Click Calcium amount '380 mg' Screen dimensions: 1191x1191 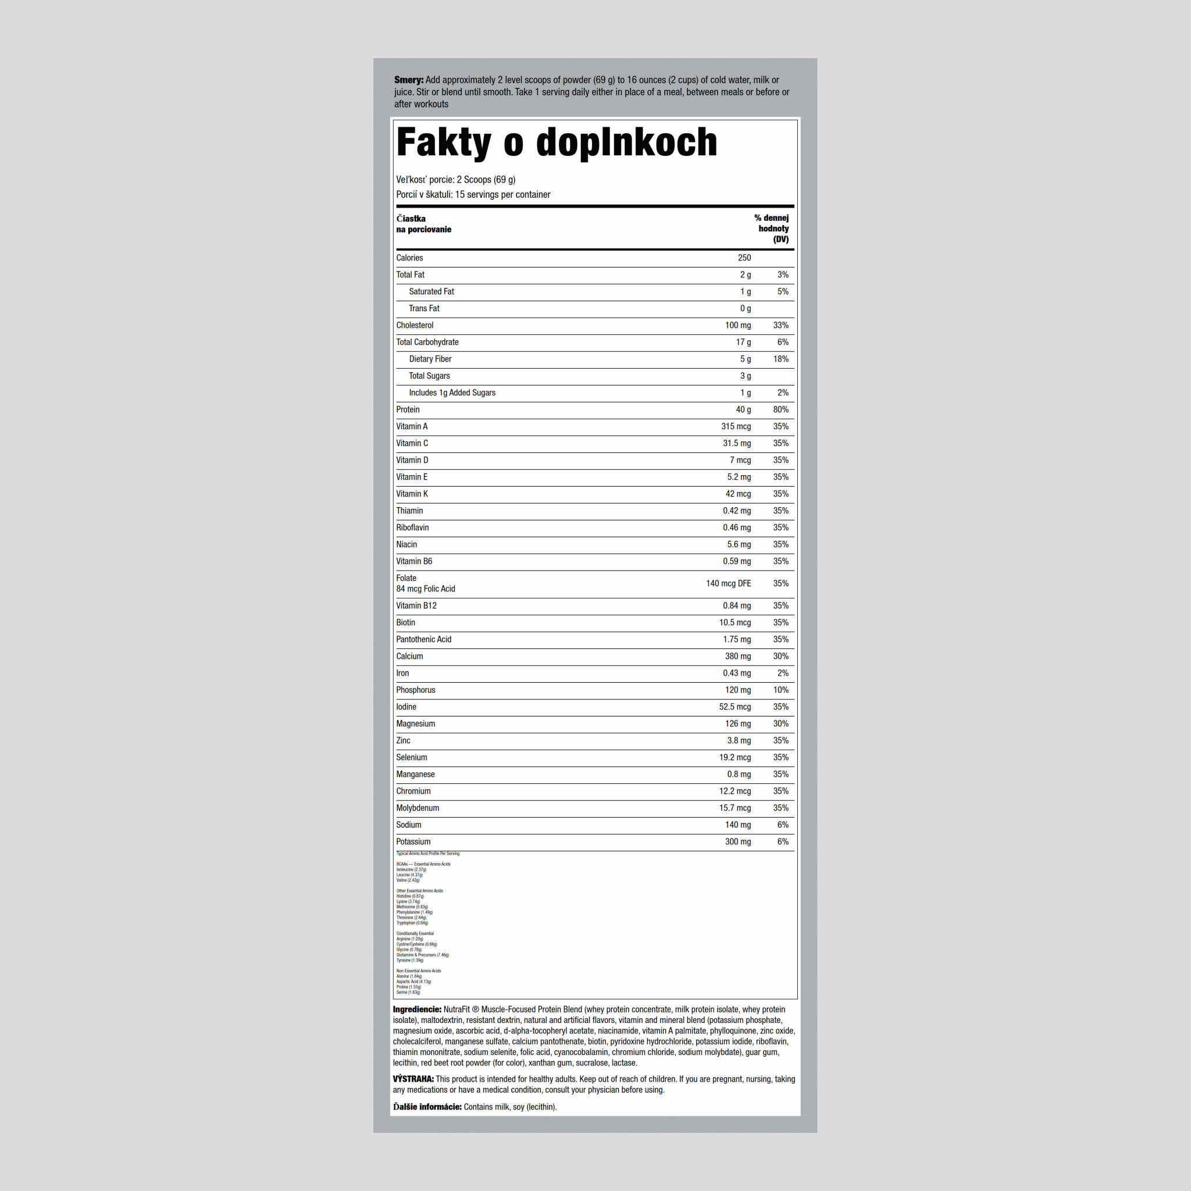(738, 656)
